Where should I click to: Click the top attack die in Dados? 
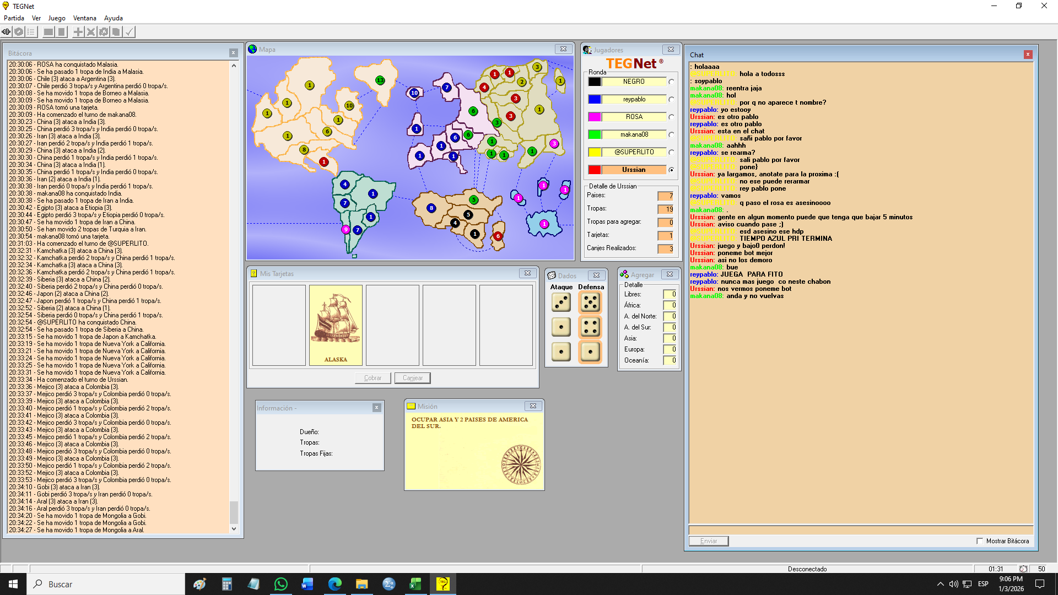561,302
